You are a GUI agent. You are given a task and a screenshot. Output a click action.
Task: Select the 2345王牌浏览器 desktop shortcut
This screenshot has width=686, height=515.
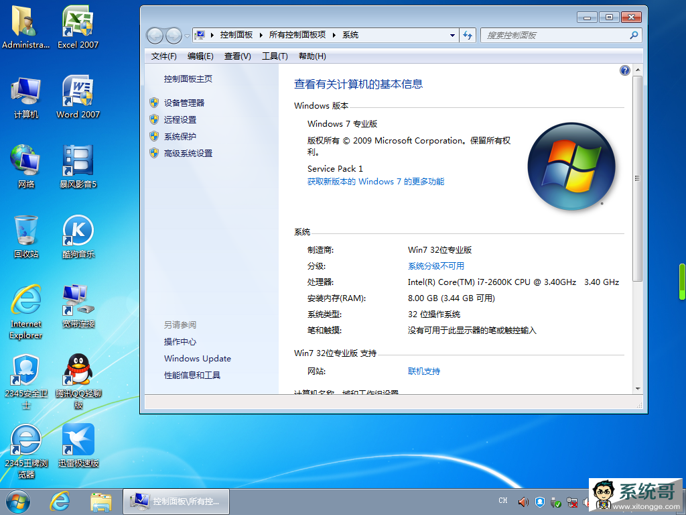click(x=26, y=451)
